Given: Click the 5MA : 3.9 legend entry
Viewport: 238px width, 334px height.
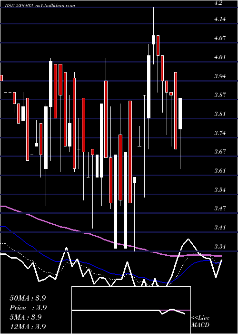Looking at the screenshot, I should tap(26, 317).
